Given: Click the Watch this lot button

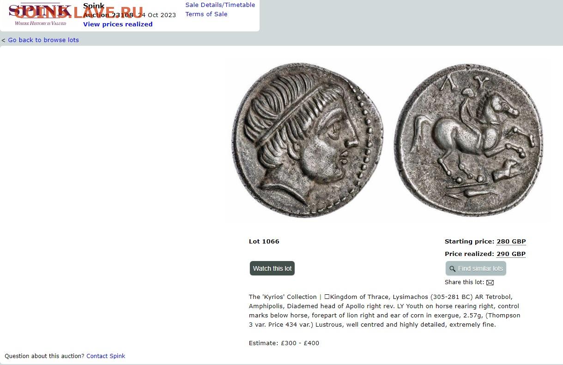Looking at the screenshot, I should 272,268.
